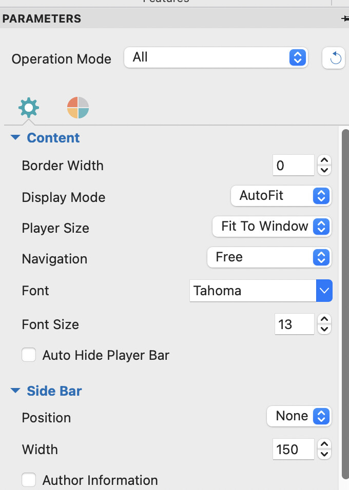Switch to the color theme tab icon

tap(78, 108)
